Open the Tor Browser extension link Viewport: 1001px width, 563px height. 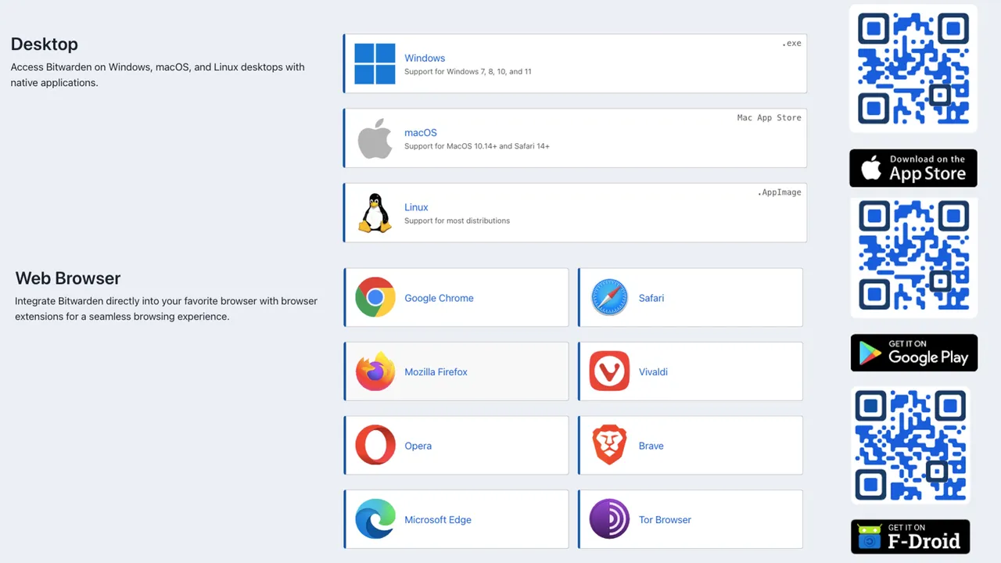(x=665, y=520)
